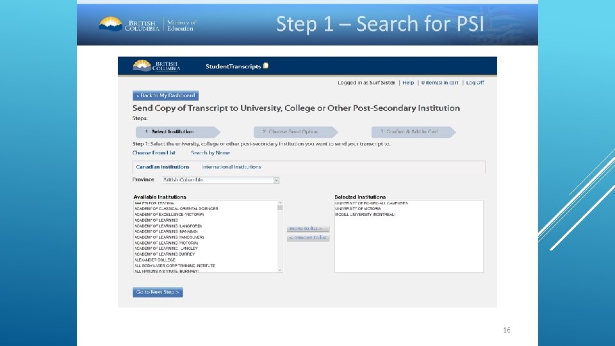Click the Available Institutions scrollbar thumb
The height and width of the screenshot is (346, 615).
pos(280,208)
